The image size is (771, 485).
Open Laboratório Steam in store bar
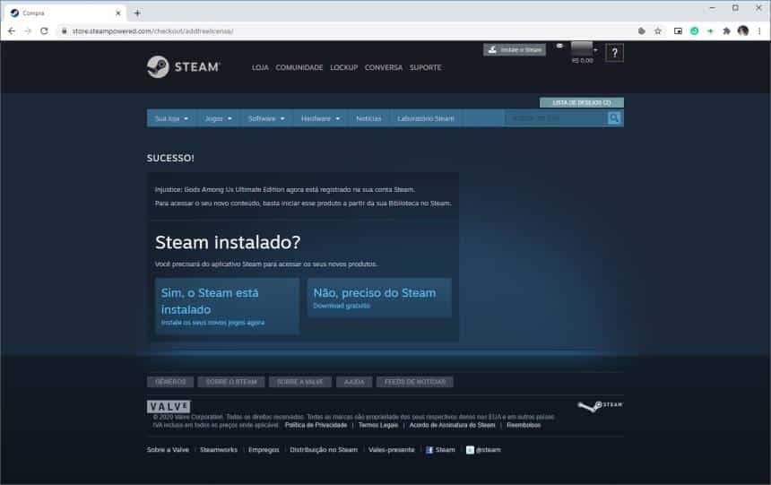[426, 118]
